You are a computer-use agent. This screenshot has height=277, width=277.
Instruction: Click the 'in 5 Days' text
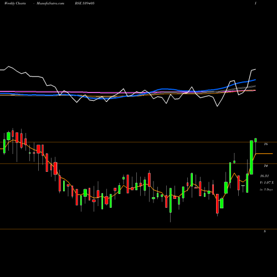click(x=266, y=189)
